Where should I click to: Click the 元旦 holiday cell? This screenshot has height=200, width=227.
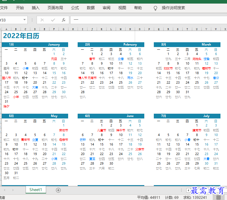[54, 59]
